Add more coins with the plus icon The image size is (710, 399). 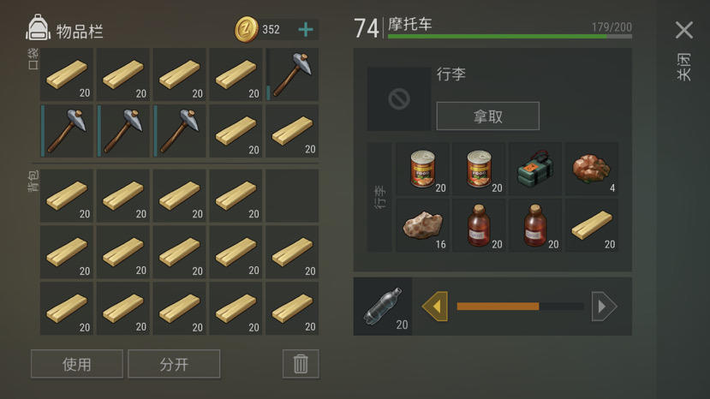pos(306,30)
